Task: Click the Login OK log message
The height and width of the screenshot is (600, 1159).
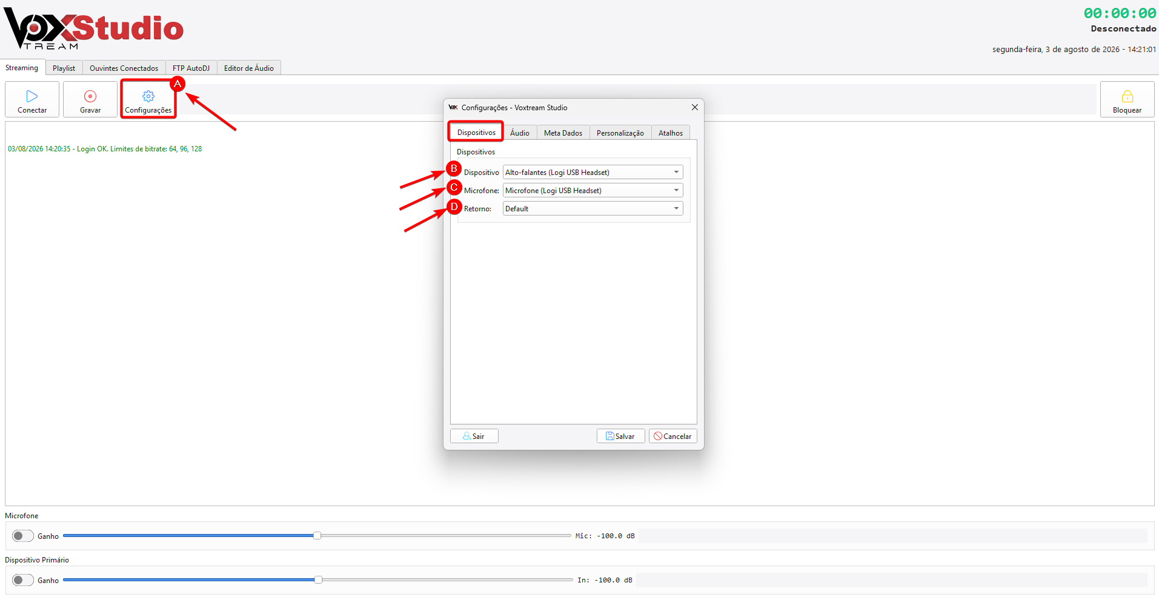Action: pos(105,149)
